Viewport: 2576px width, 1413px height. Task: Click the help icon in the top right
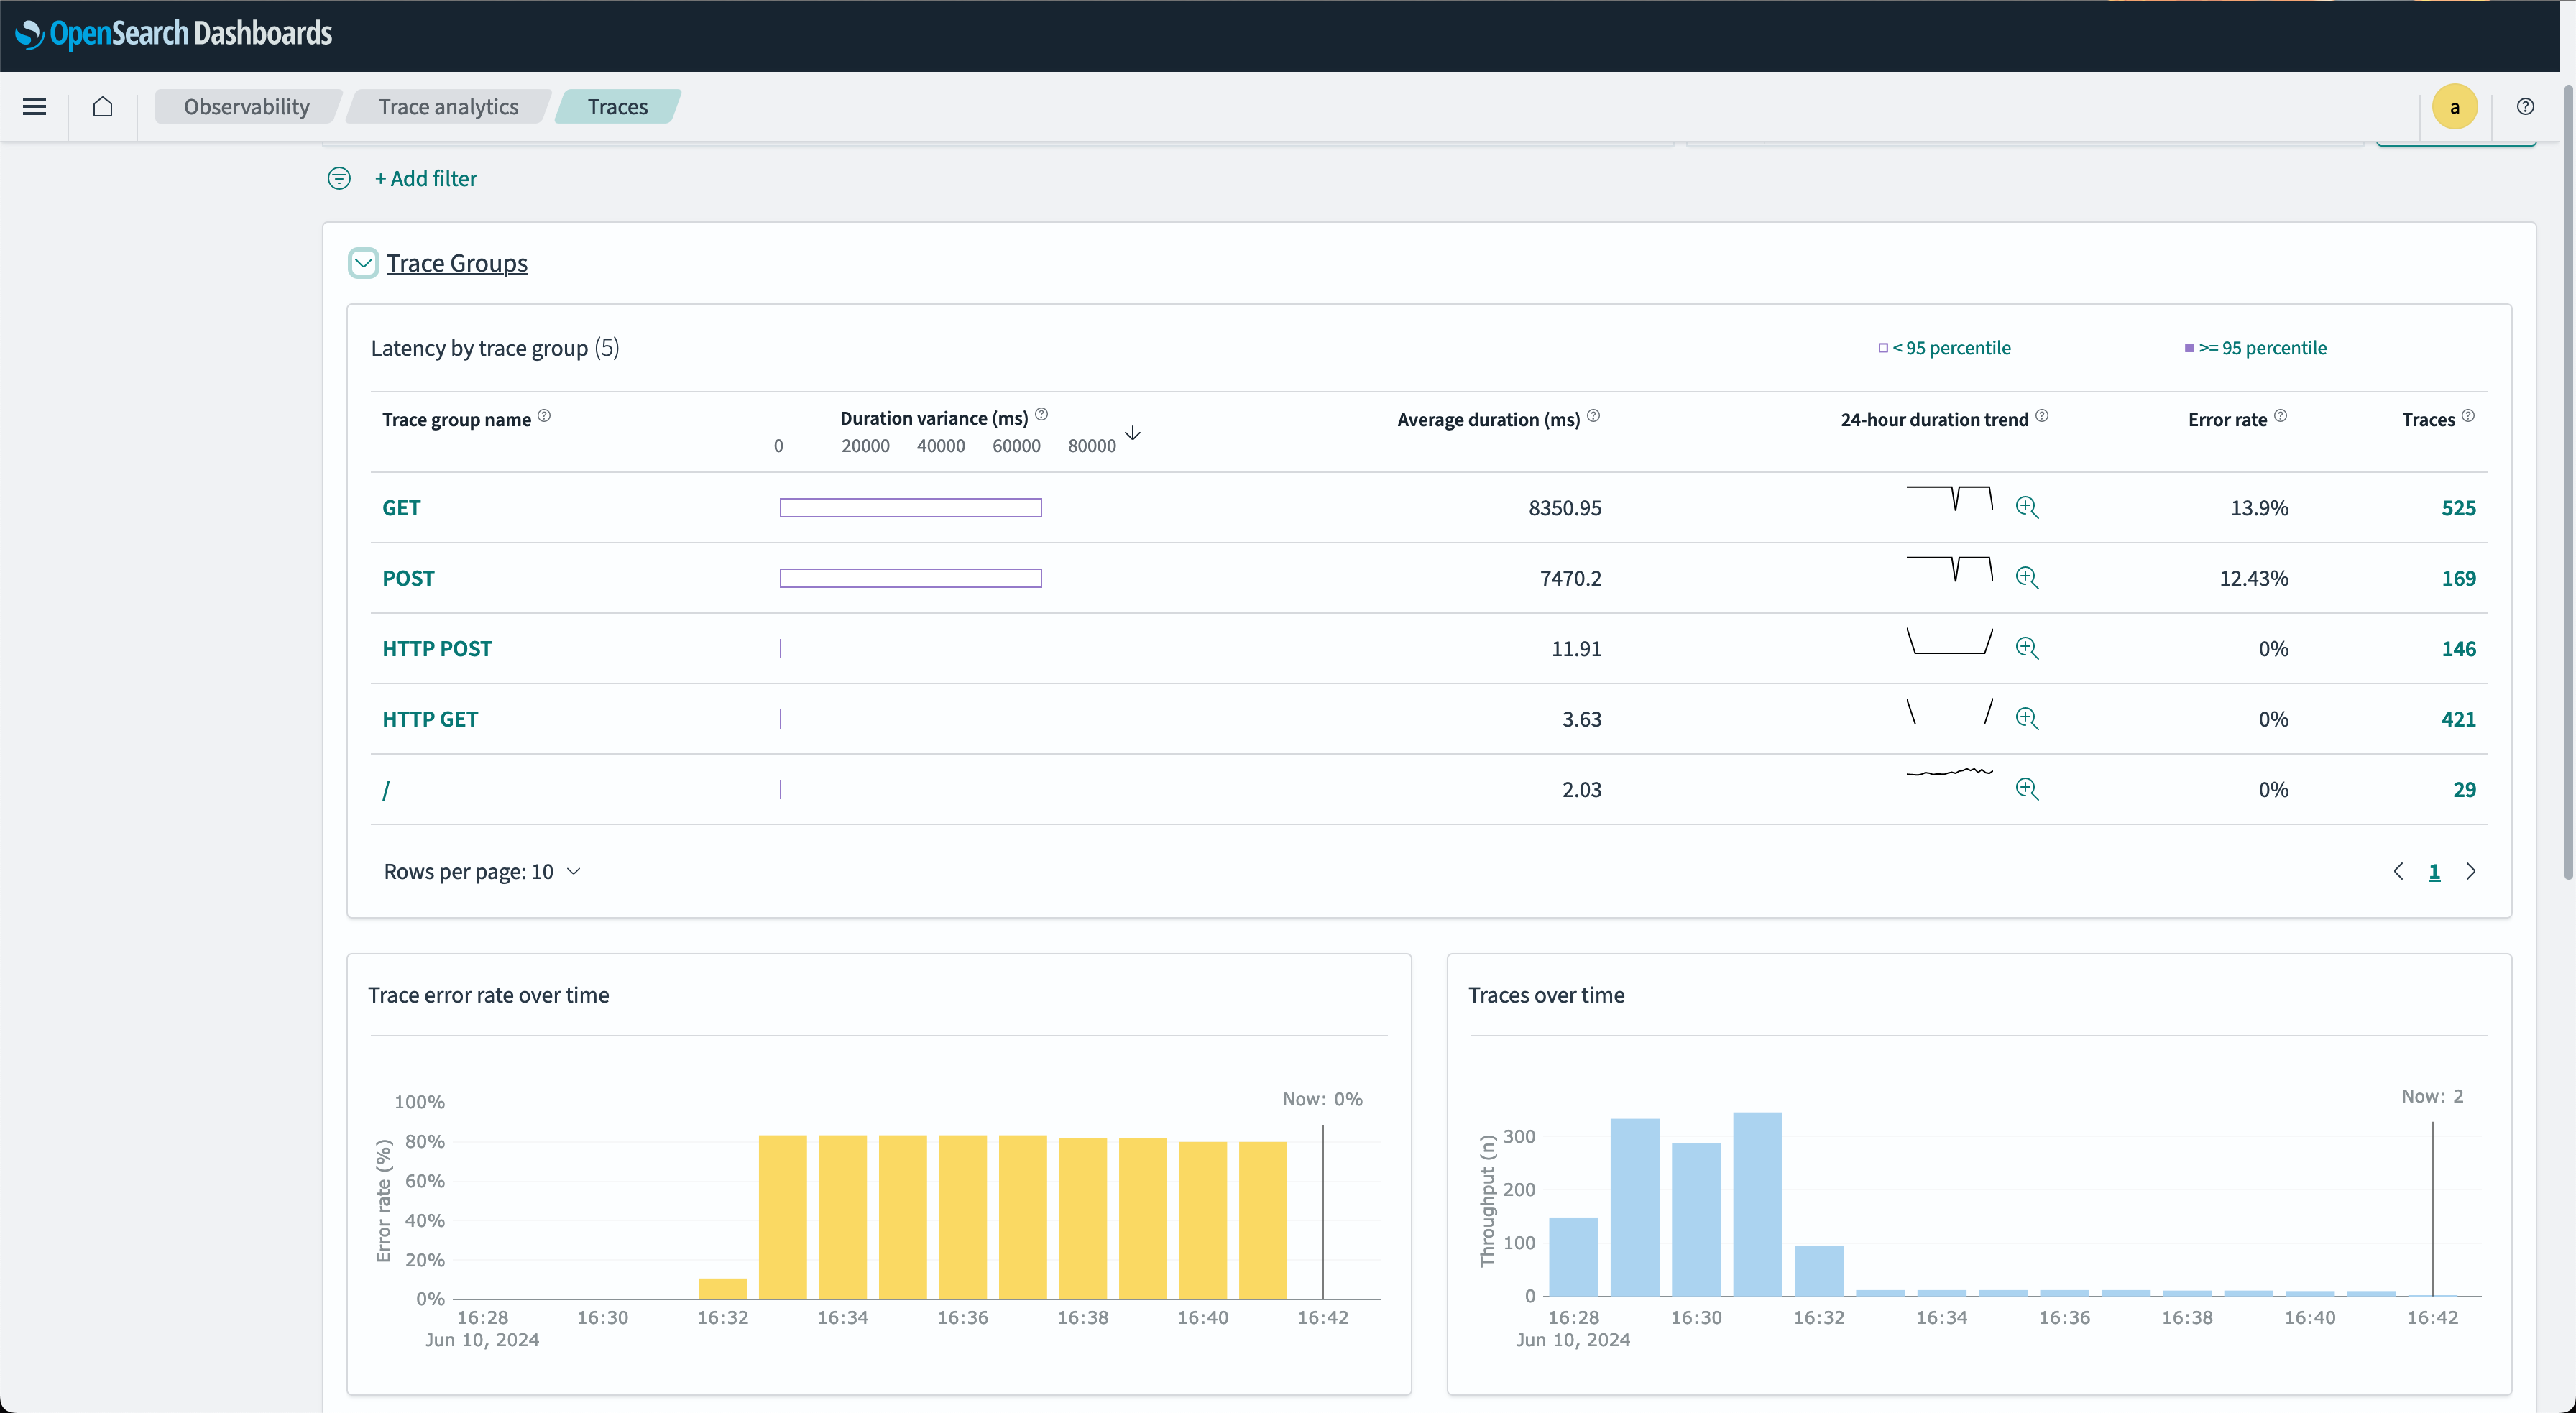pyautogui.click(x=2526, y=106)
